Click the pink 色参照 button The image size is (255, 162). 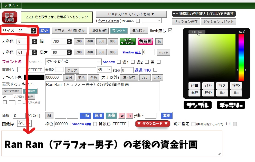[145, 41]
